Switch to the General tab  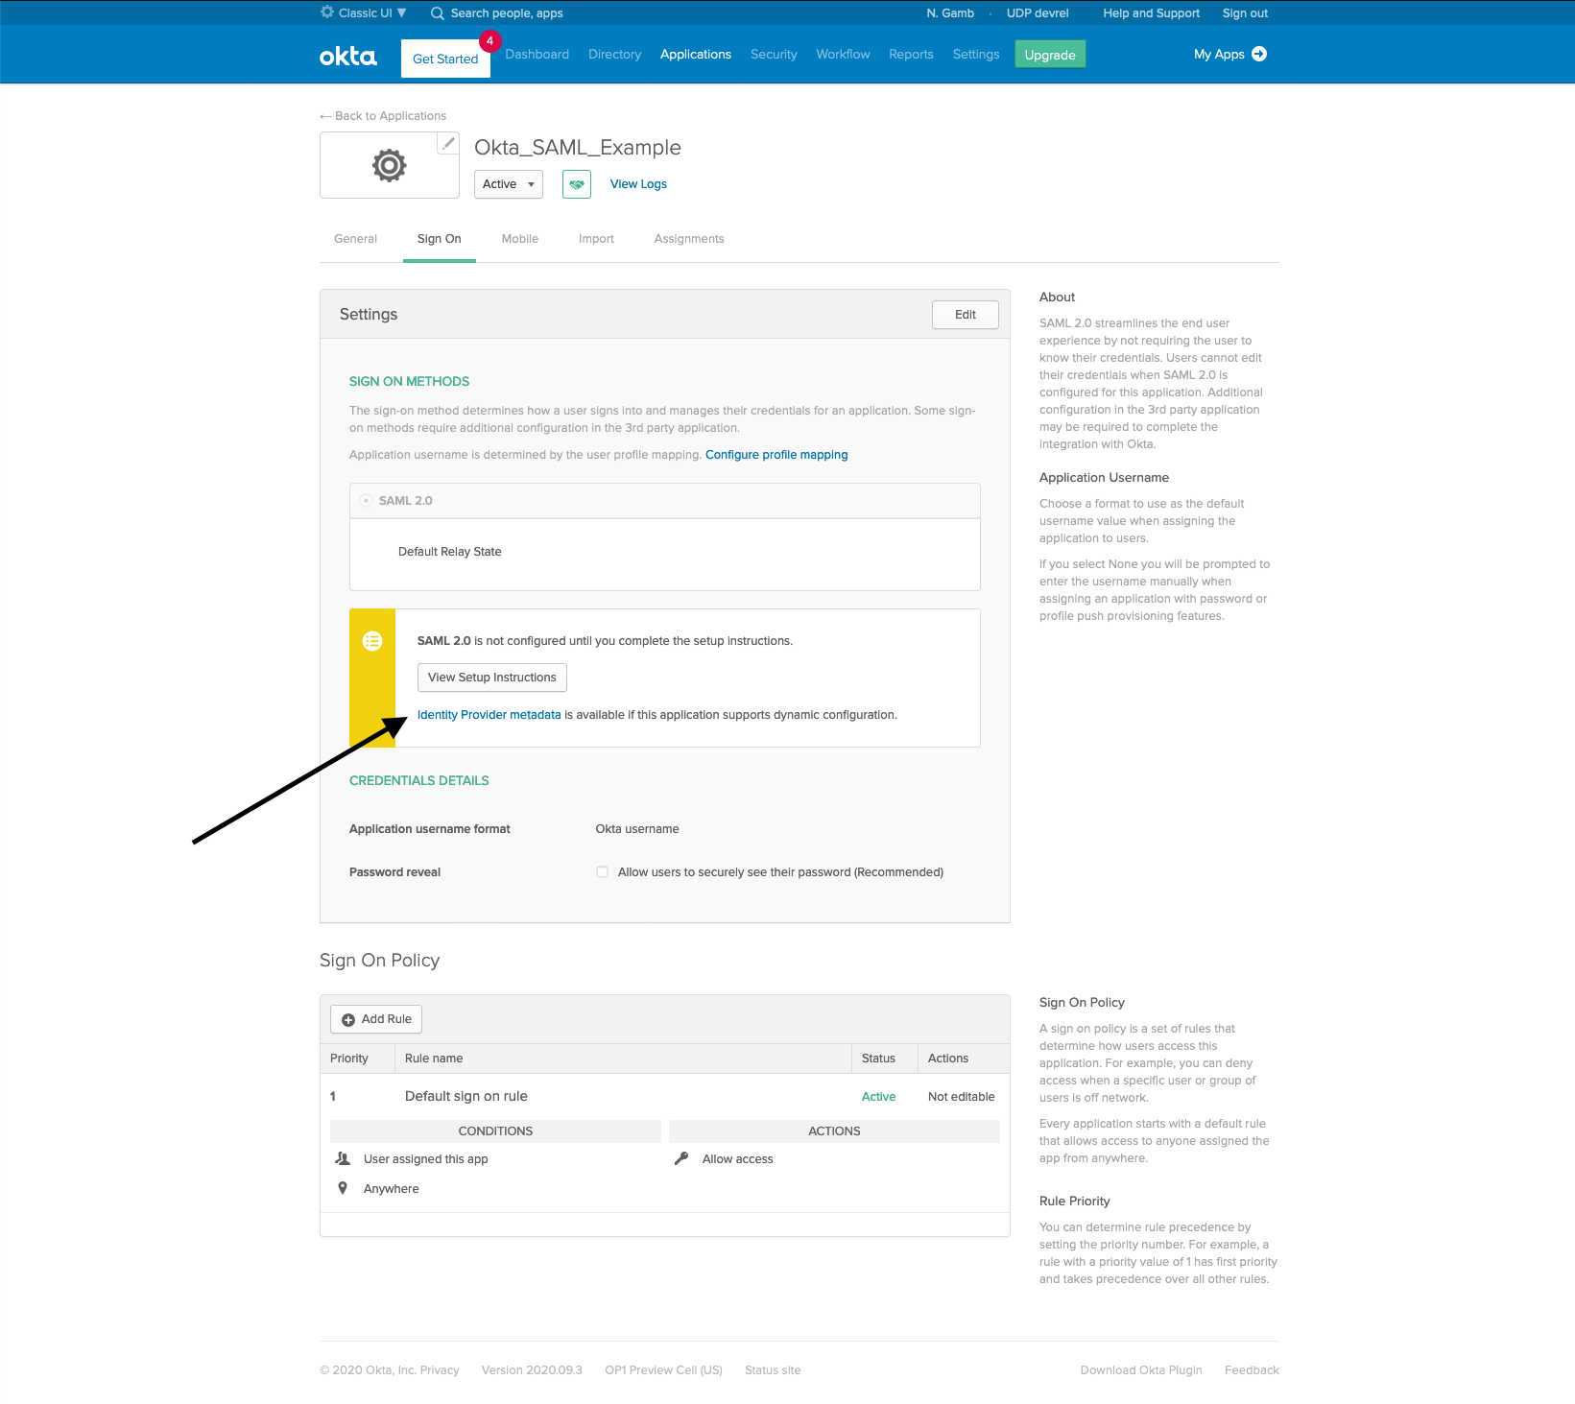[355, 239]
